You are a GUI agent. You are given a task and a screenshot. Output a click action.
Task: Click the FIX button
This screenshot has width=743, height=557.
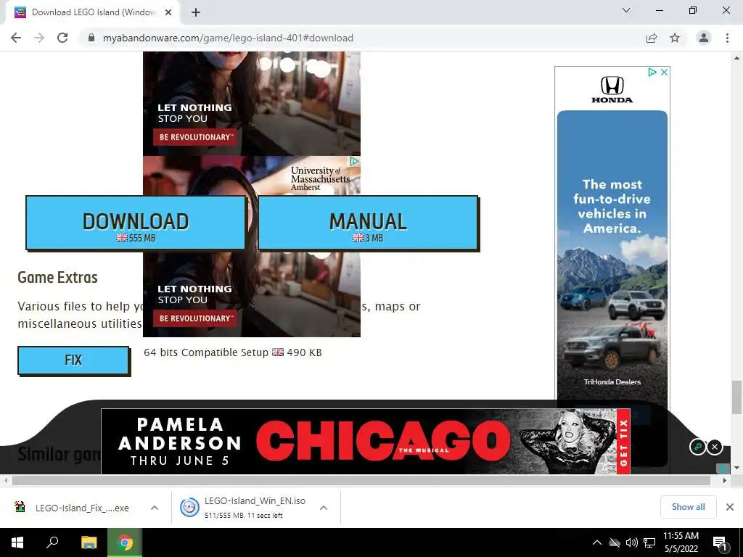pyautogui.click(x=73, y=360)
